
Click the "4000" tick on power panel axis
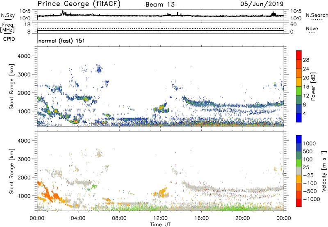point(24,56)
